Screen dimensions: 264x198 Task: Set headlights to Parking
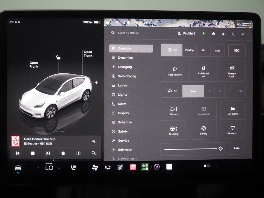(x=189, y=50)
